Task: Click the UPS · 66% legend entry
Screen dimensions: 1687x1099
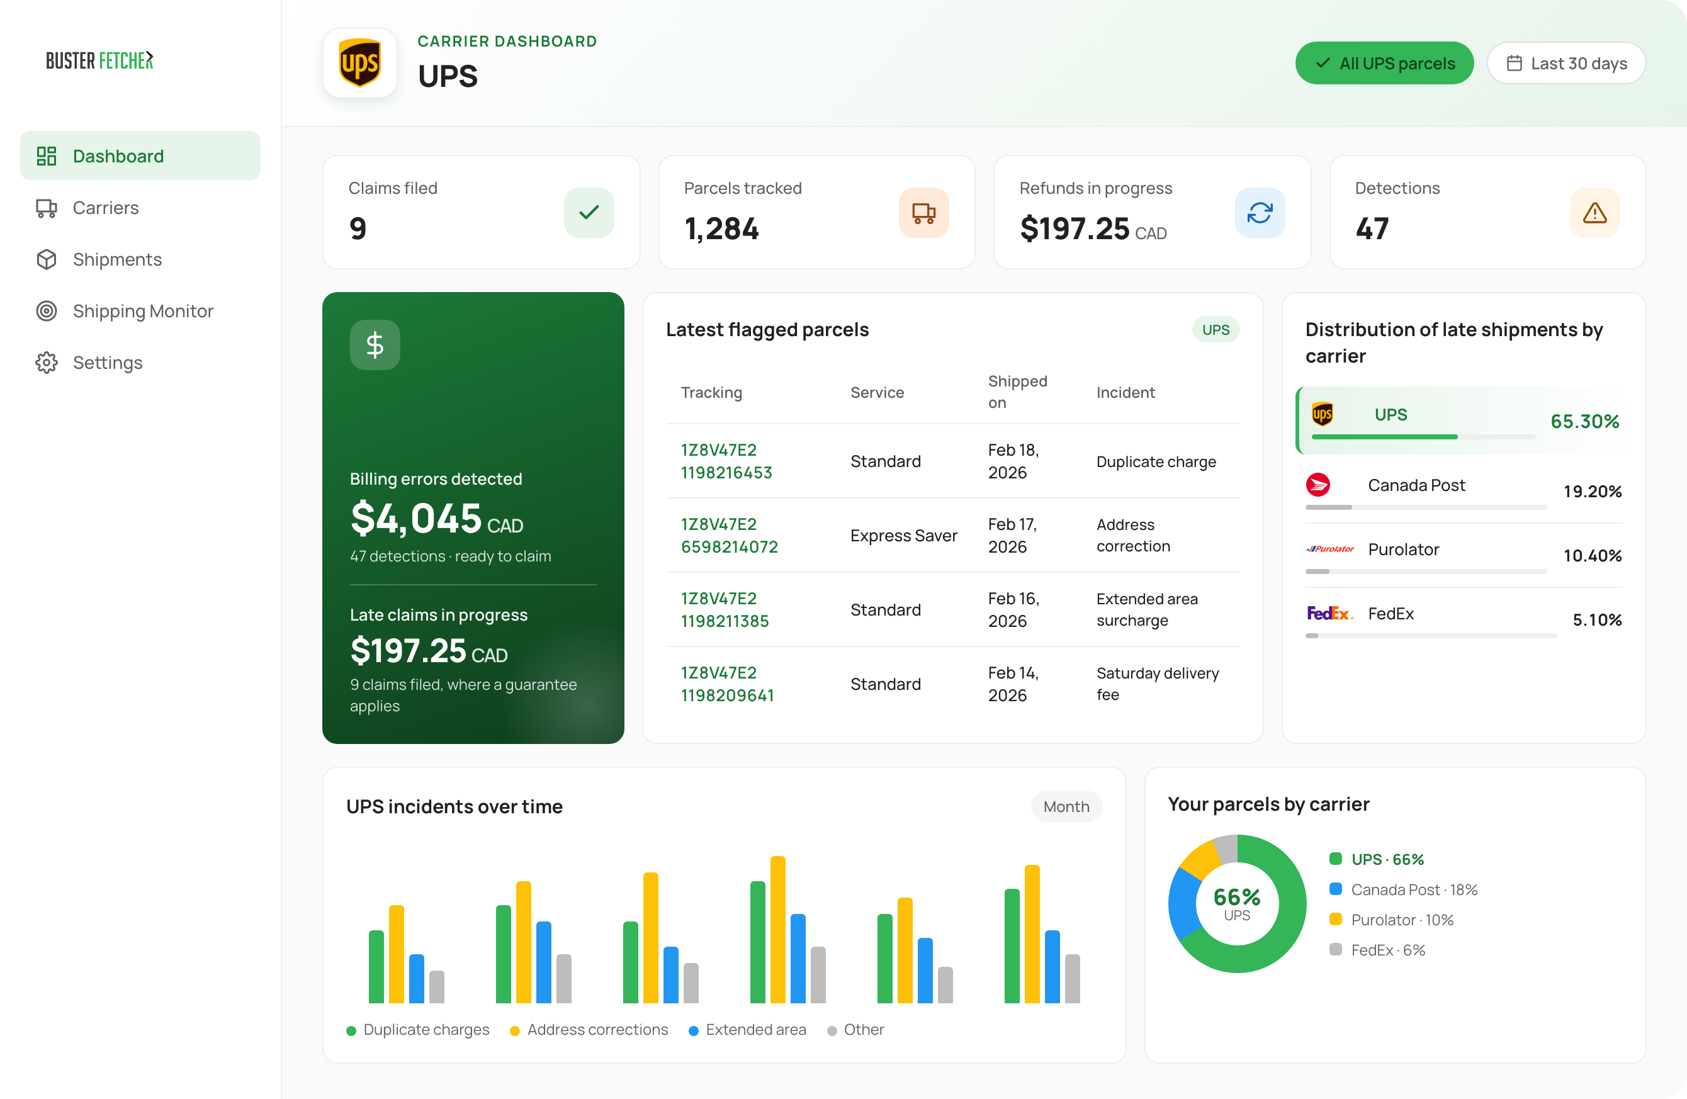Action: (1377, 860)
